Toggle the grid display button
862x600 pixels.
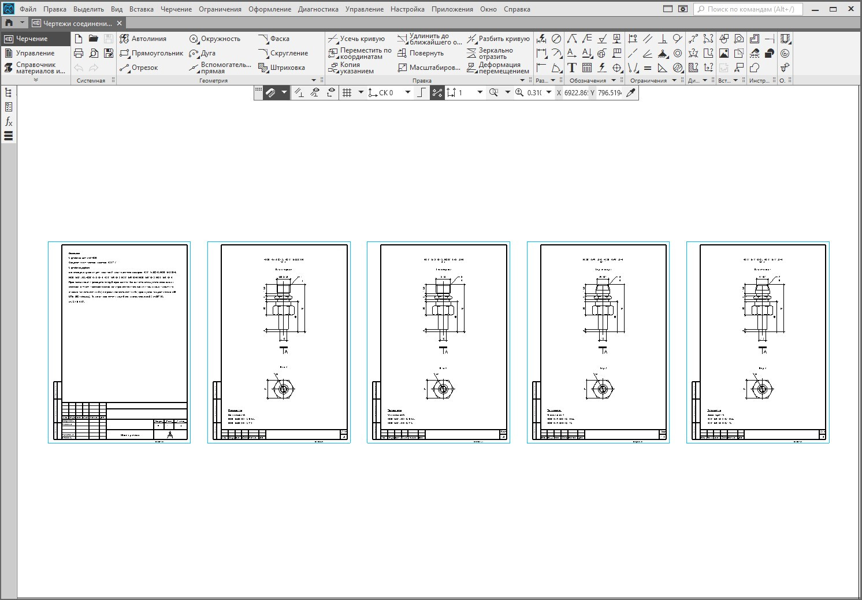click(x=347, y=92)
